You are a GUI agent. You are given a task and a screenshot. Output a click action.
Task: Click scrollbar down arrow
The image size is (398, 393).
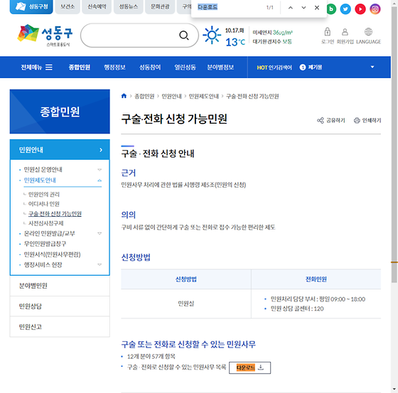point(394,389)
